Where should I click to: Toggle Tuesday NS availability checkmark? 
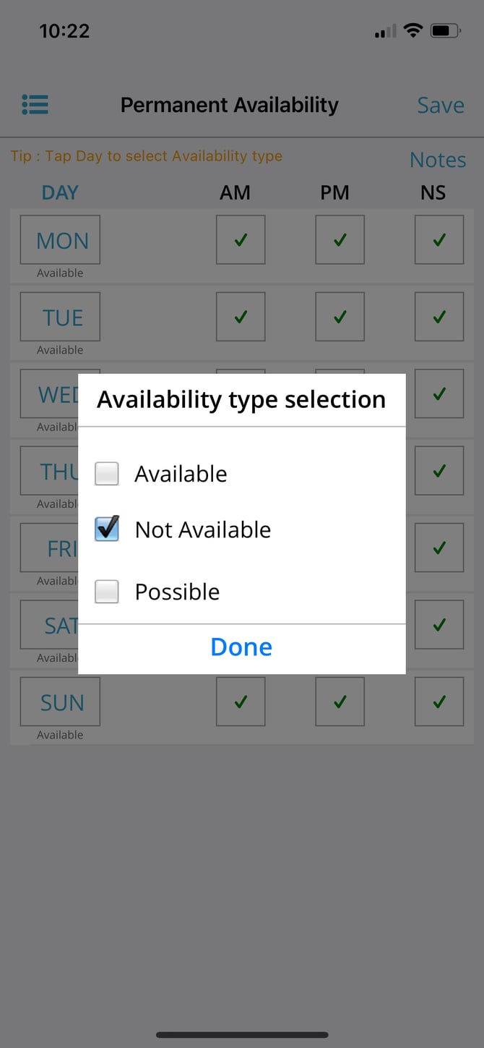[x=439, y=317]
